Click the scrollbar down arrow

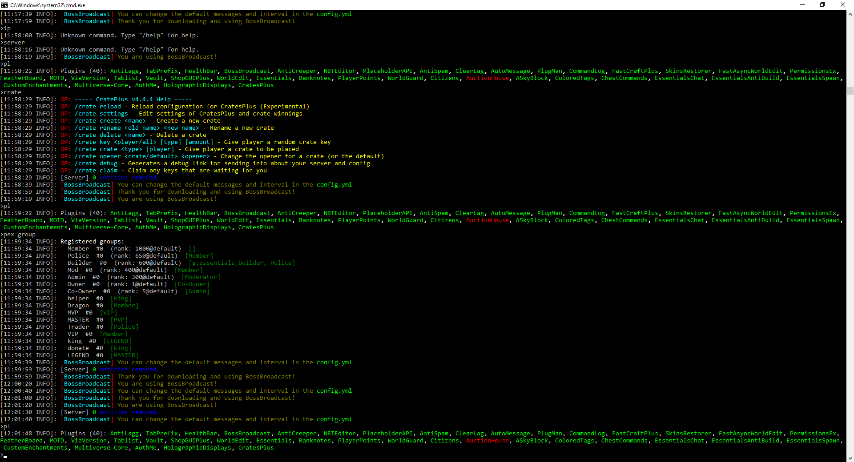click(850, 458)
